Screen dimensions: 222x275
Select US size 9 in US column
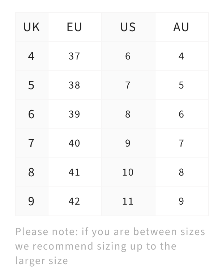point(128,143)
